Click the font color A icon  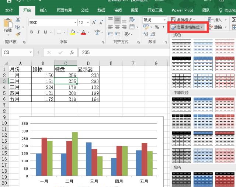coord(84,32)
